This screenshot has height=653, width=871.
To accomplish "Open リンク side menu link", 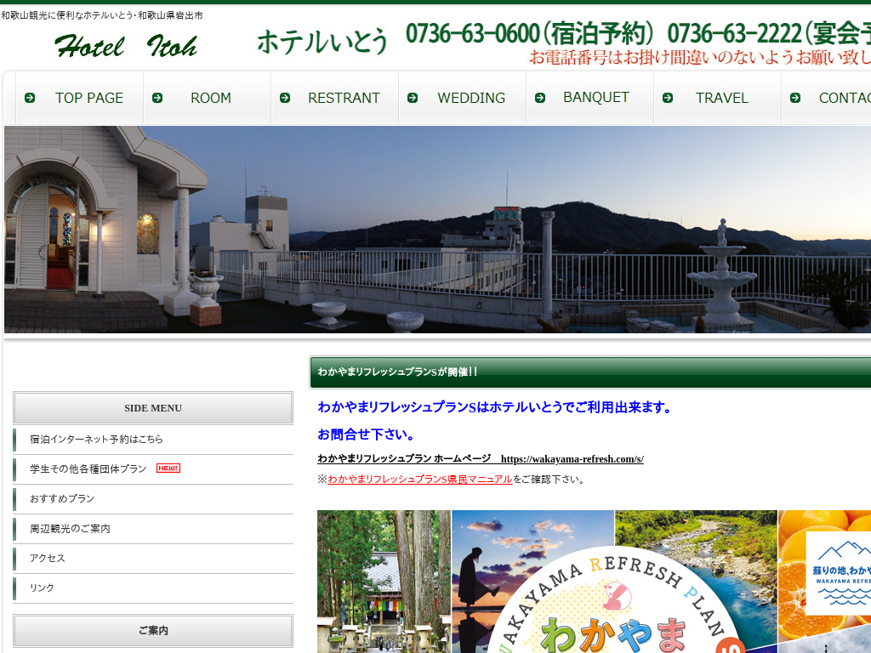I will [x=153, y=588].
